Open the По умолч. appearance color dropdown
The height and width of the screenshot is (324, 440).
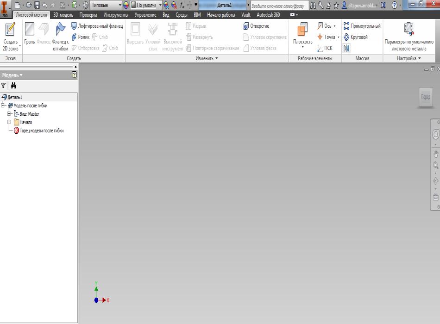(x=160, y=5)
